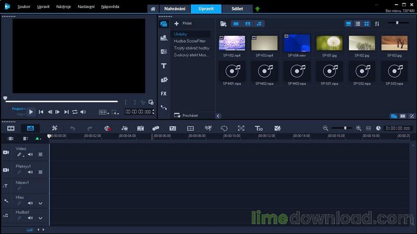Toggle repeat playback in preview

(75, 112)
